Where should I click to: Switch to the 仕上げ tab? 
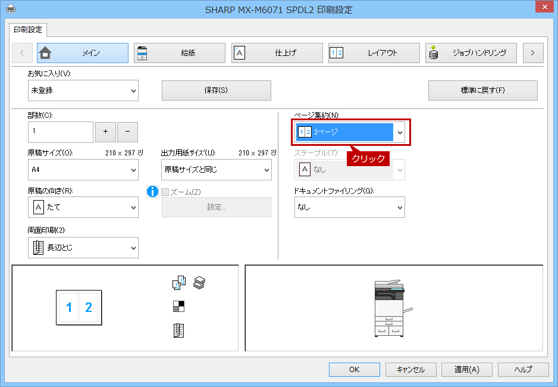click(277, 53)
